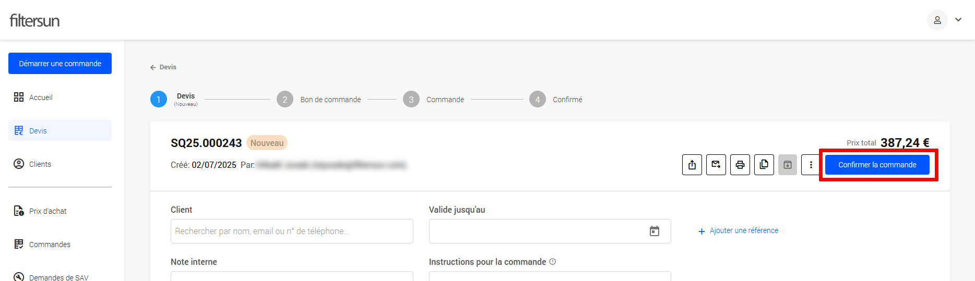
Task: Focus the Client search input field
Action: [291, 231]
